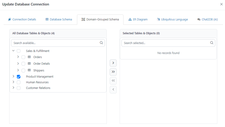Expand the Orders table node
225x127 pixels.
[18, 57]
